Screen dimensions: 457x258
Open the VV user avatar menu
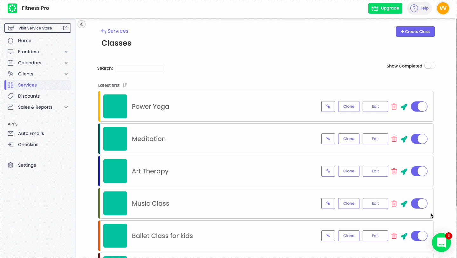[443, 8]
